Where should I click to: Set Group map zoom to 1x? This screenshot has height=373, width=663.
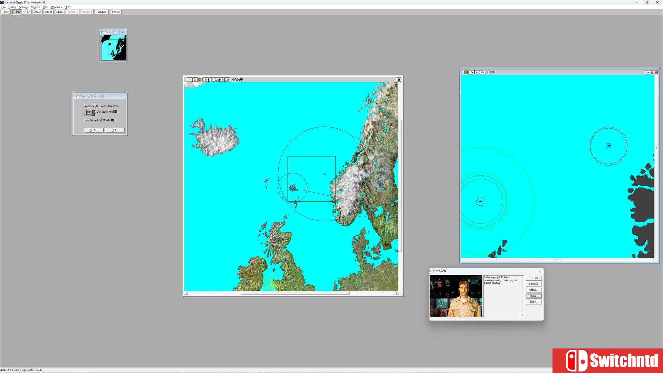pos(190,80)
